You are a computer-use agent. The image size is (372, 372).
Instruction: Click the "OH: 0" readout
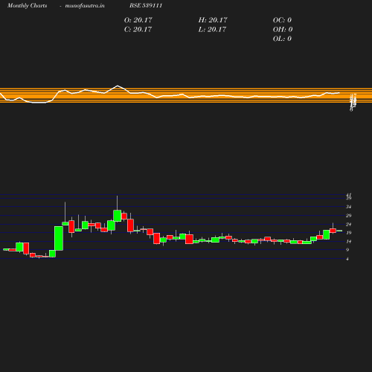pos(283,29)
